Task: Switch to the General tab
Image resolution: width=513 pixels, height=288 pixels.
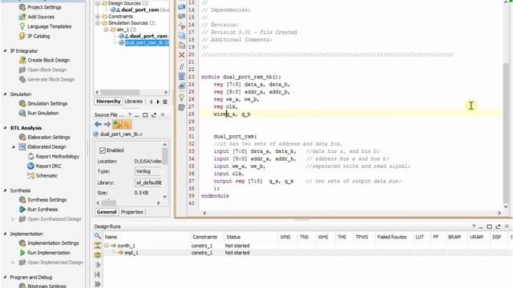Action: [107, 212]
